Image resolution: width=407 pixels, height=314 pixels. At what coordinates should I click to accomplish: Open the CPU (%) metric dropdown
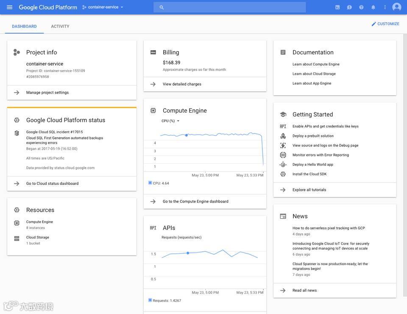[170, 121]
